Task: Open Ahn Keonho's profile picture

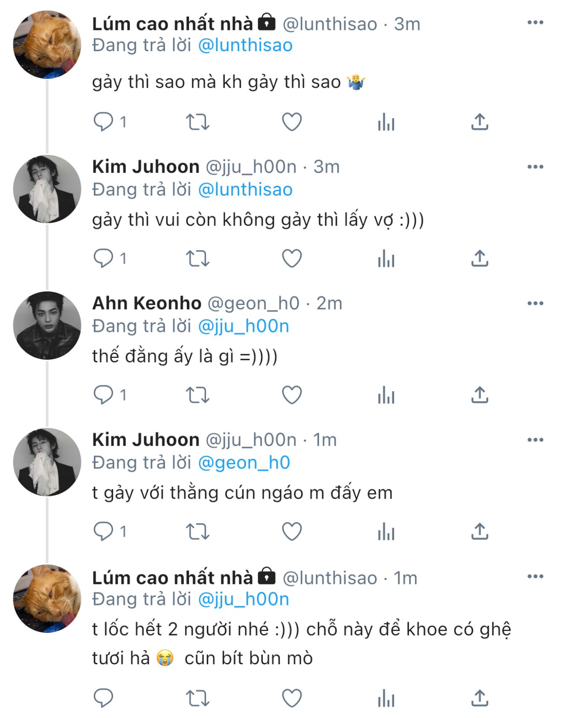Action: click(47, 326)
